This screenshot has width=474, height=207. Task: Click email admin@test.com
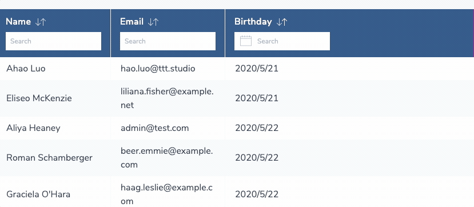155,128
